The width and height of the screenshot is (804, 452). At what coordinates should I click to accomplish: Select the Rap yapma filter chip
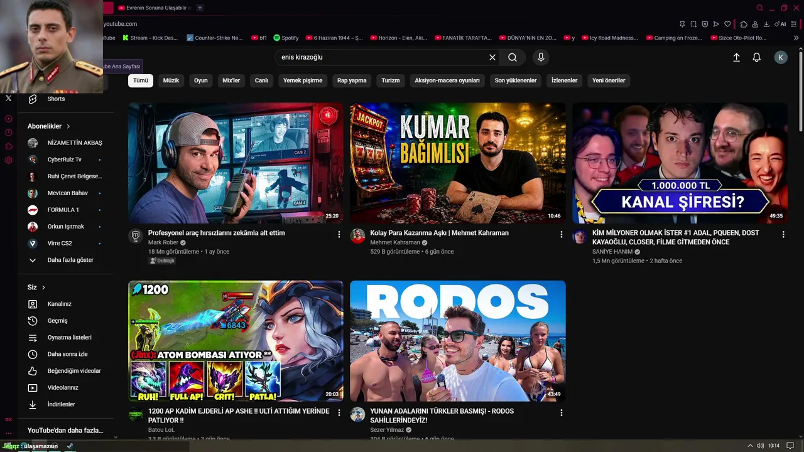(352, 80)
